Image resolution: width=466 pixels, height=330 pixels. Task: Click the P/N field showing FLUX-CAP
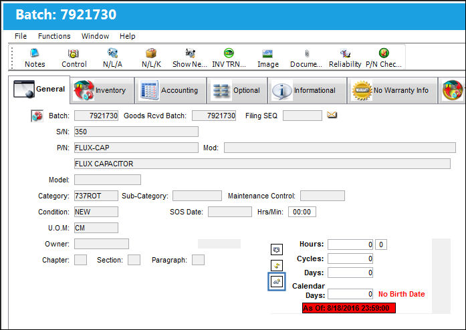pyautogui.click(x=136, y=148)
